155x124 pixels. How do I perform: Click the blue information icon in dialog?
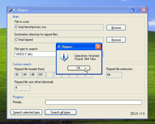click(x=64, y=57)
